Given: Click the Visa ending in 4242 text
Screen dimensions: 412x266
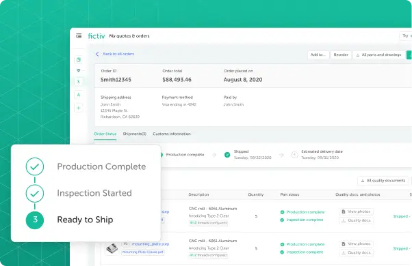Looking at the screenshot, I should point(179,104).
